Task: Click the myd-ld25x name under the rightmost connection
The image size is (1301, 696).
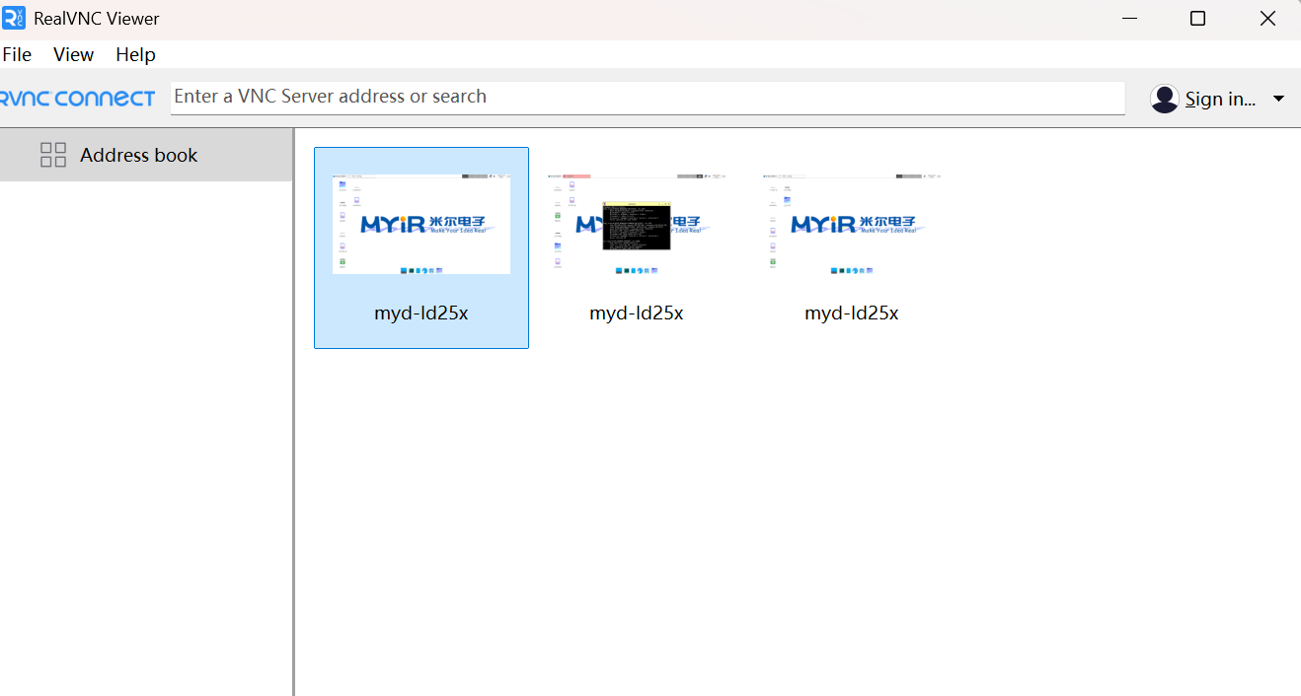Action: [x=852, y=313]
